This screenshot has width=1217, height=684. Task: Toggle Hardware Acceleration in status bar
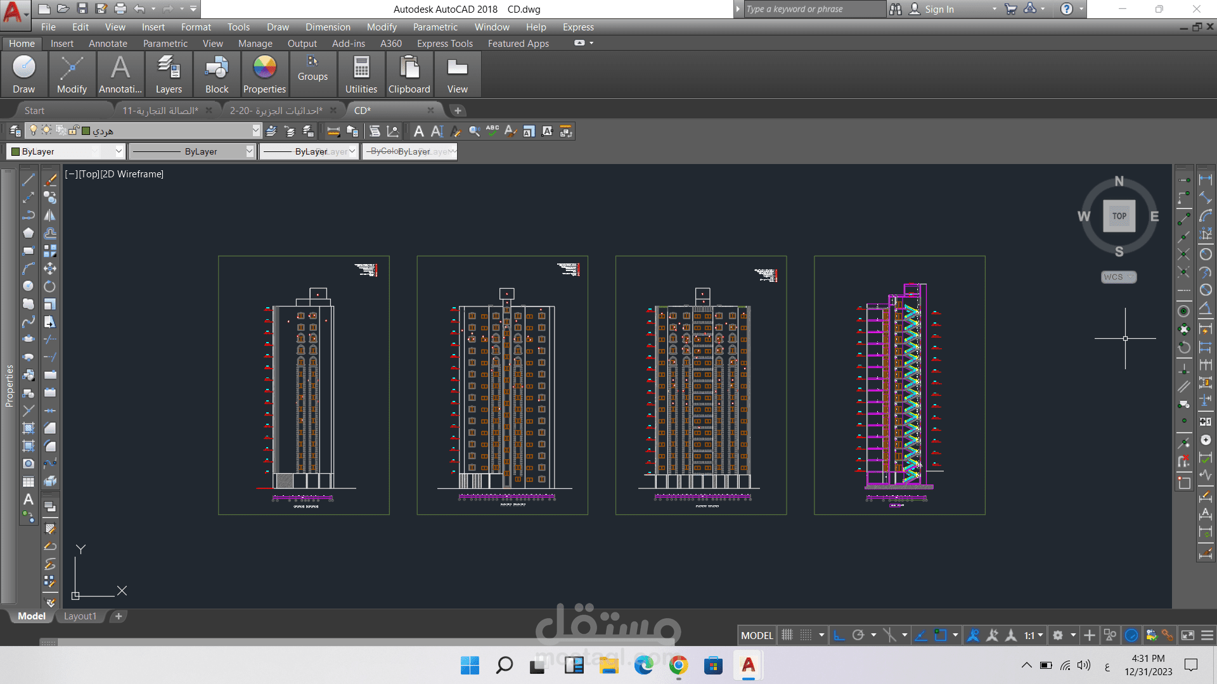point(1131,635)
